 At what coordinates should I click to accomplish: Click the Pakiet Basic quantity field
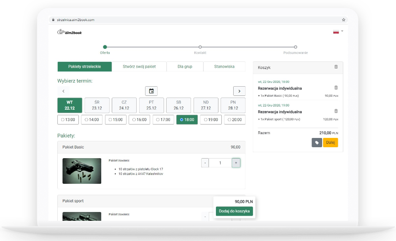pyautogui.click(x=220, y=163)
